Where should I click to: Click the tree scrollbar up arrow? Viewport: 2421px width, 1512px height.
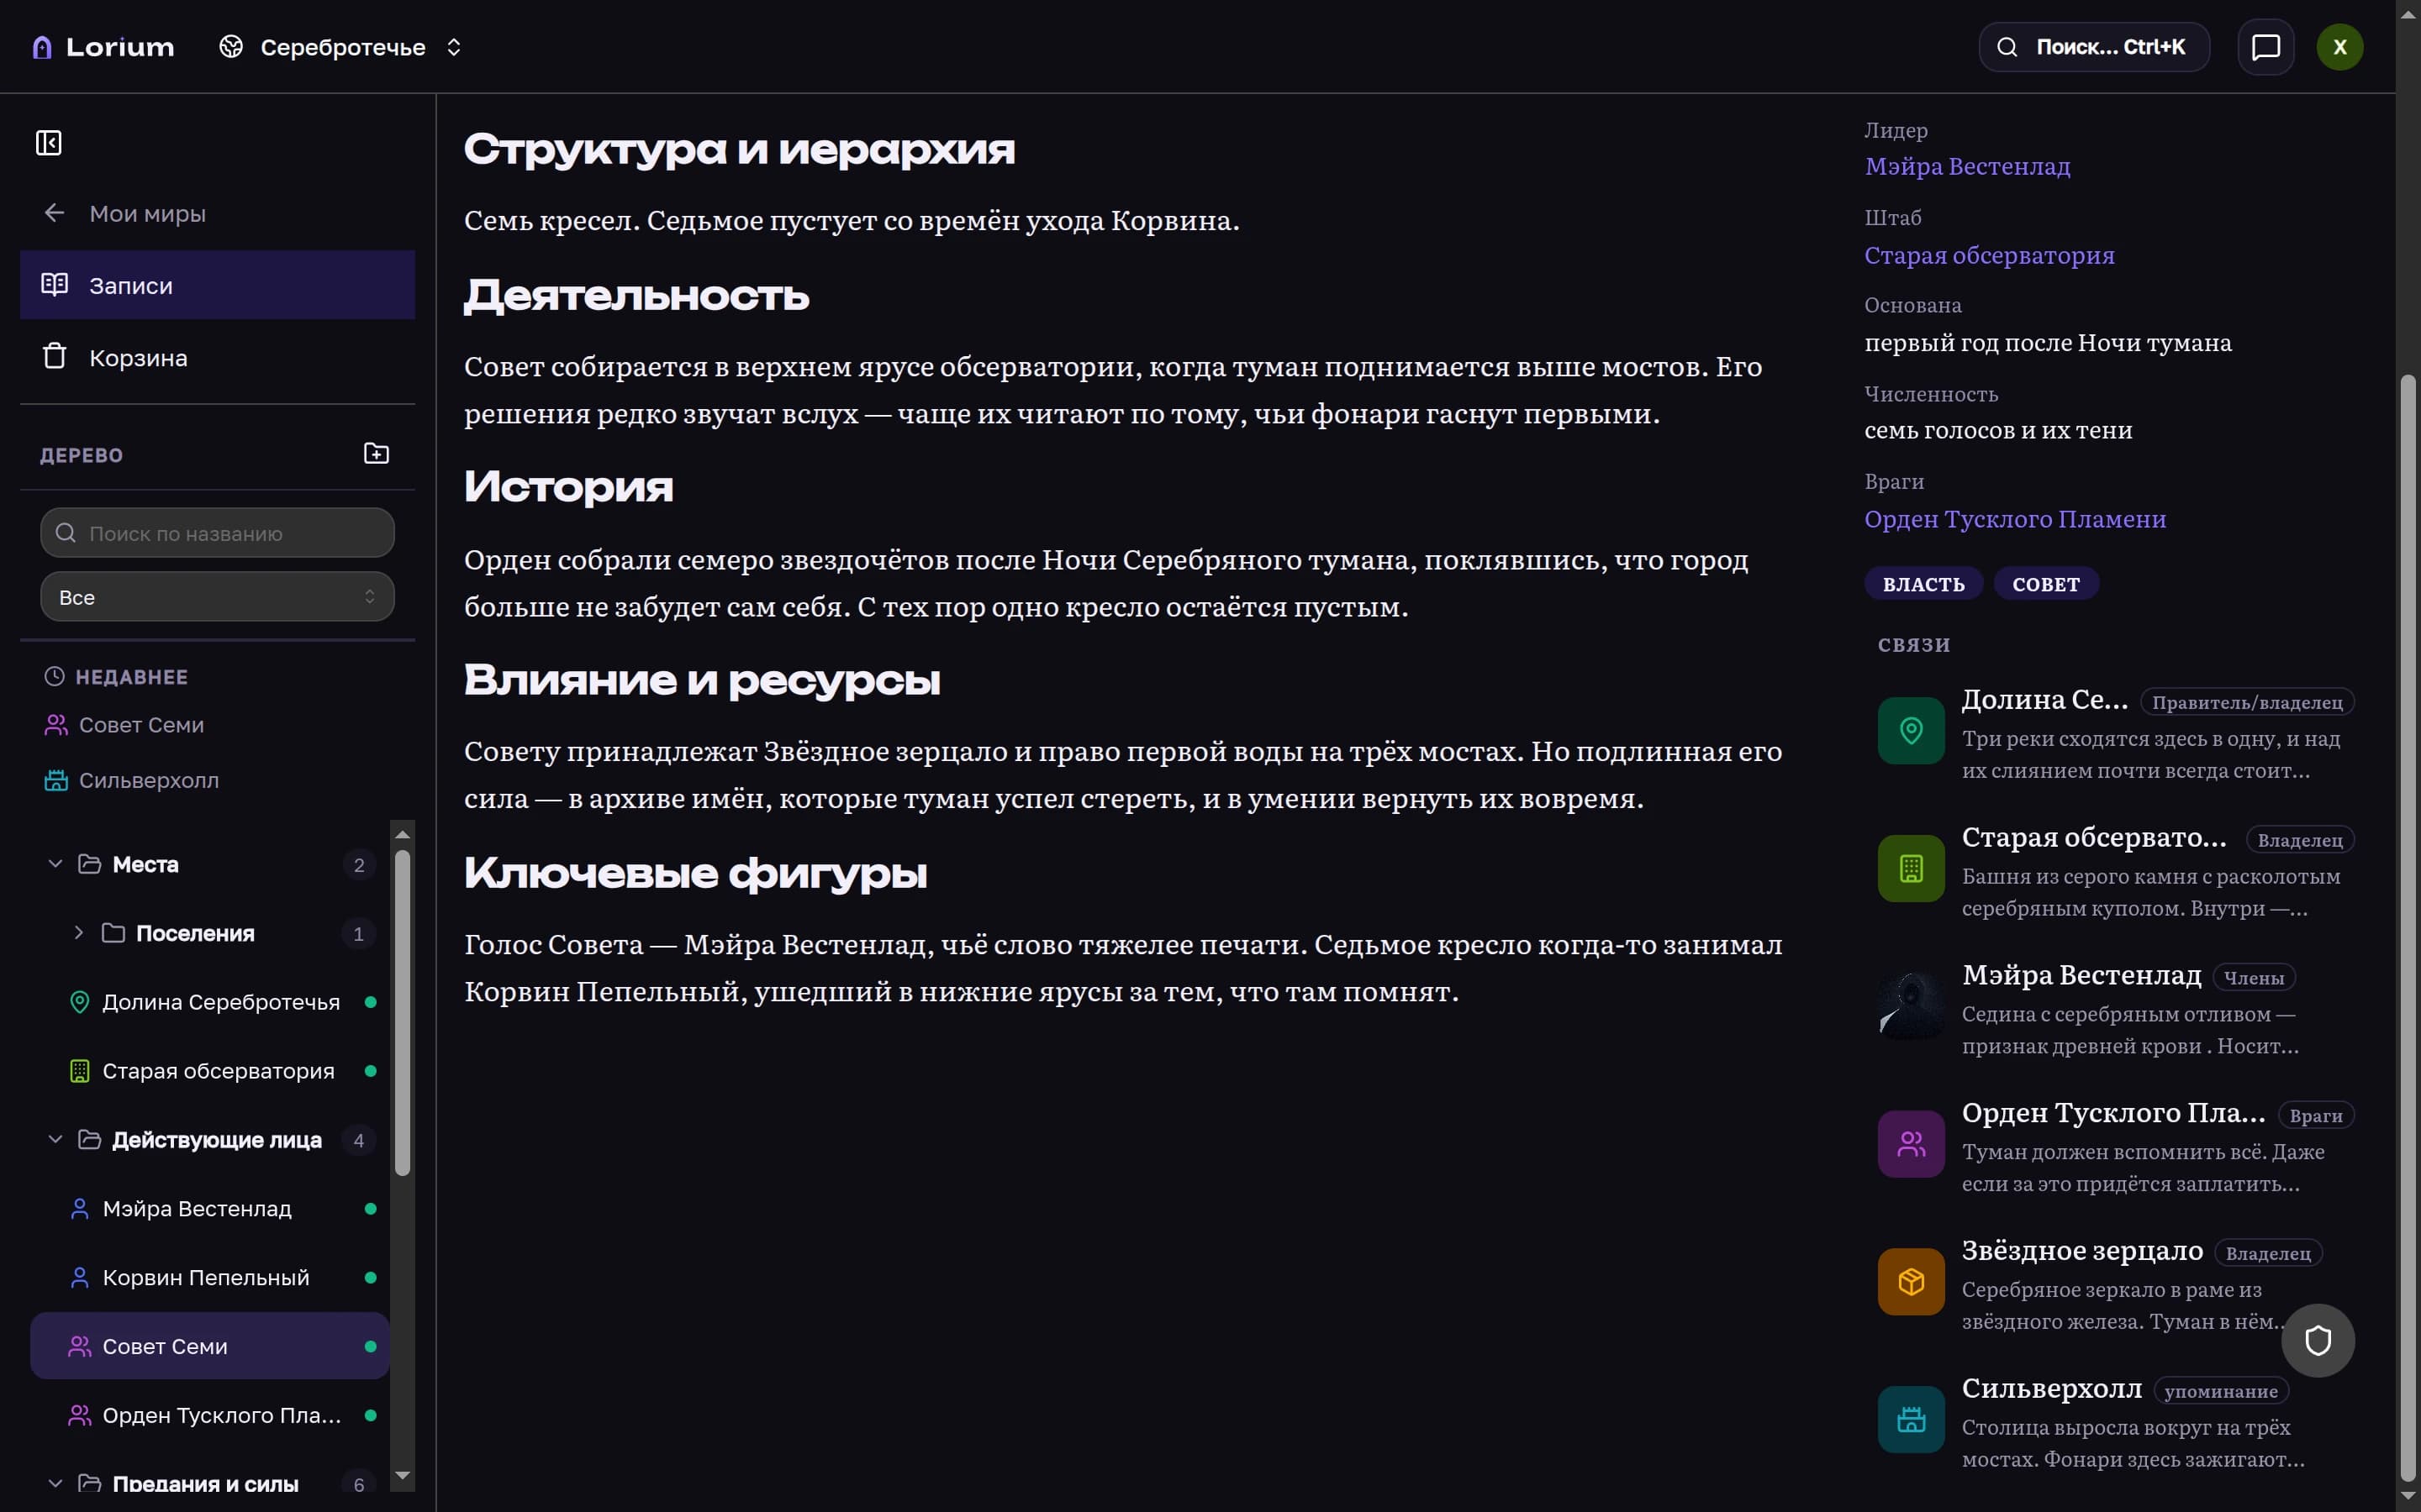click(402, 834)
